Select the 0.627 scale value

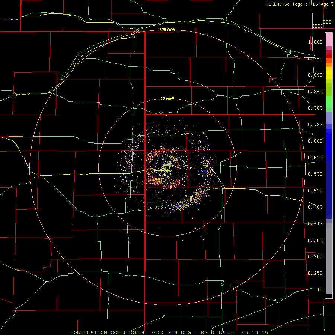point(315,158)
